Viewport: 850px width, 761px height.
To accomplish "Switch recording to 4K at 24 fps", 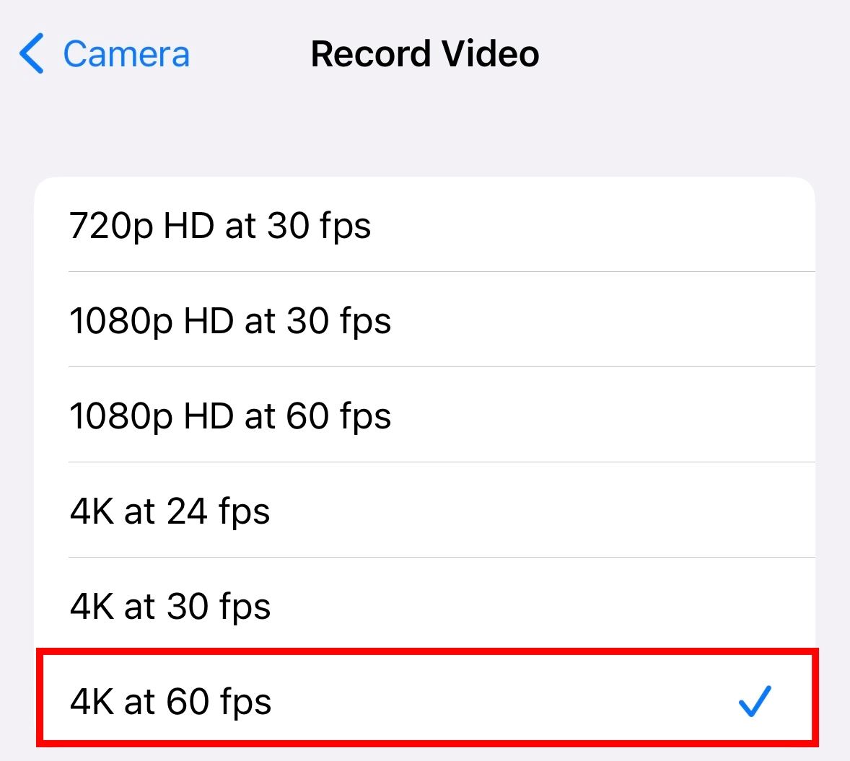I will [x=424, y=511].
